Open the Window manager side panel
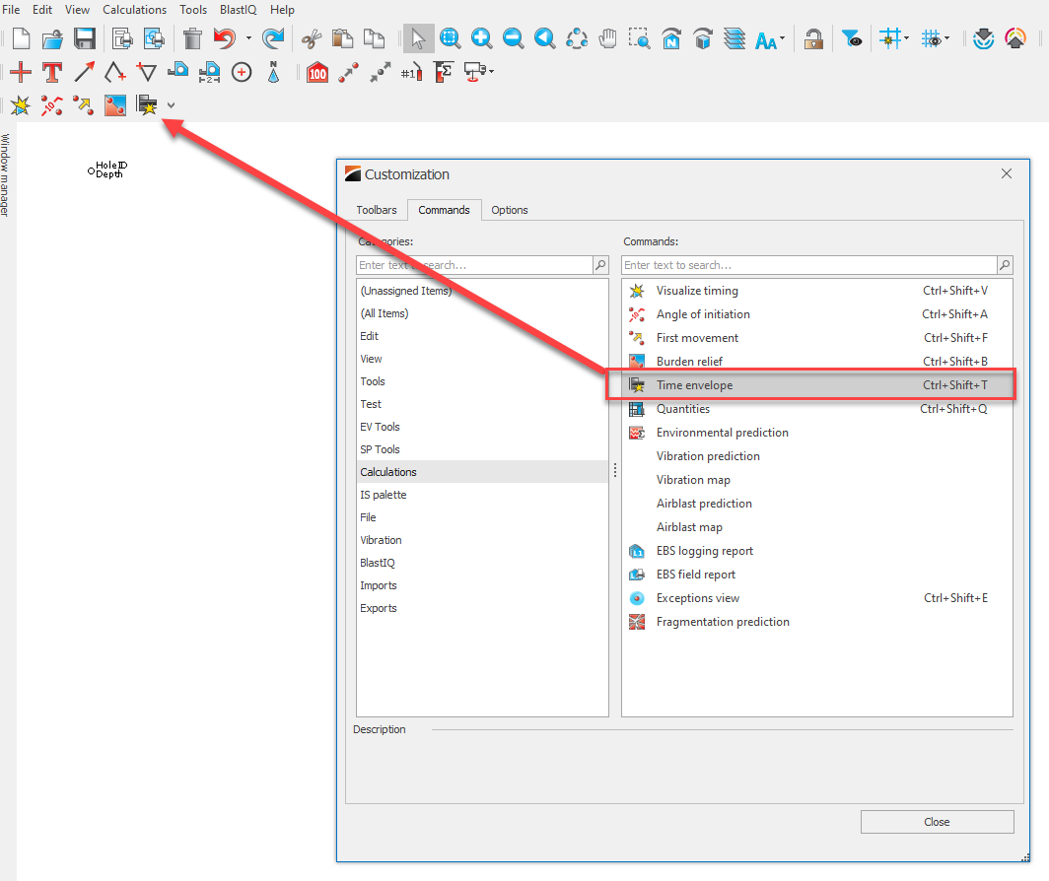 point(5,174)
